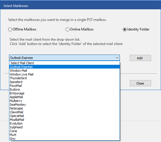The width and height of the screenshot is (161, 142).
Task: Pick ClawsMail entry
Action: coord(64,112)
